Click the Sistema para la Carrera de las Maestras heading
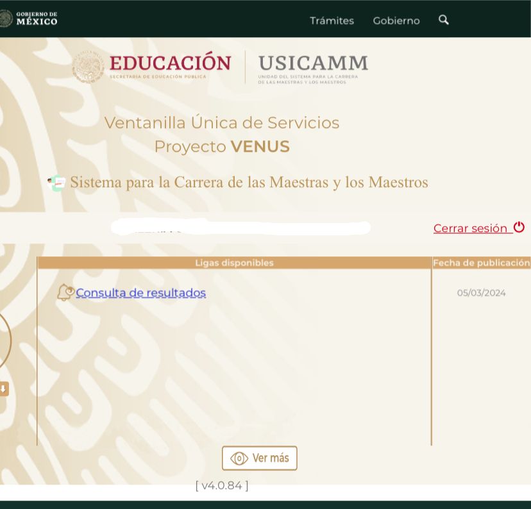This screenshot has width=531, height=509. click(x=249, y=182)
